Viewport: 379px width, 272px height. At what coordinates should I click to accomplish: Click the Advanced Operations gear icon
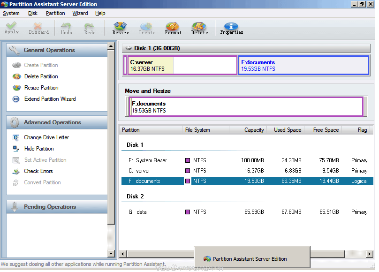[15, 122]
